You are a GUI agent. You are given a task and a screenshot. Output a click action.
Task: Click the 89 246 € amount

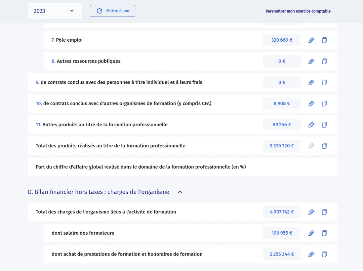(282, 125)
